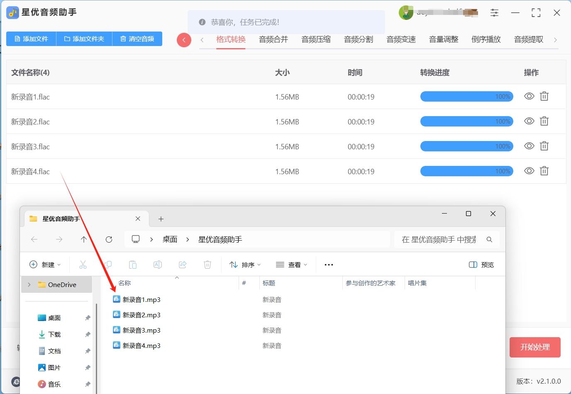Open the three-dots more options menu
The height and width of the screenshot is (394, 571).
pos(329,265)
